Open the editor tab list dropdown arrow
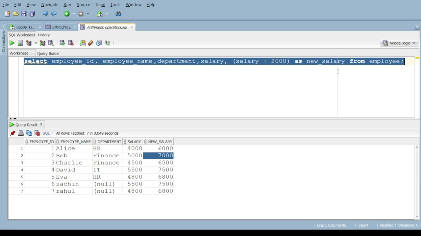Viewport: 421px width, 236px height. [x=417, y=27]
